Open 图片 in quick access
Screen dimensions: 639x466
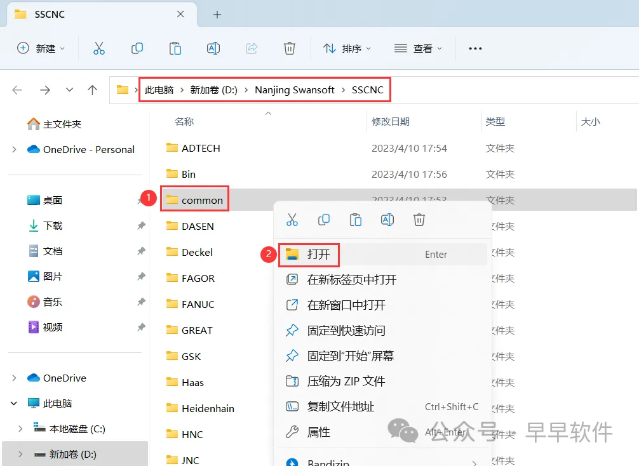click(x=45, y=277)
